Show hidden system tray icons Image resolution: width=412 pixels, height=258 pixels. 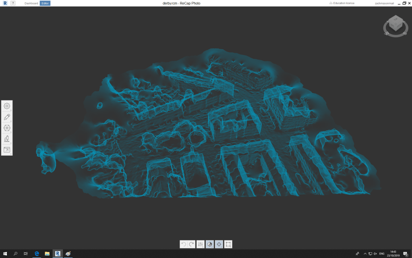(x=364, y=254)
